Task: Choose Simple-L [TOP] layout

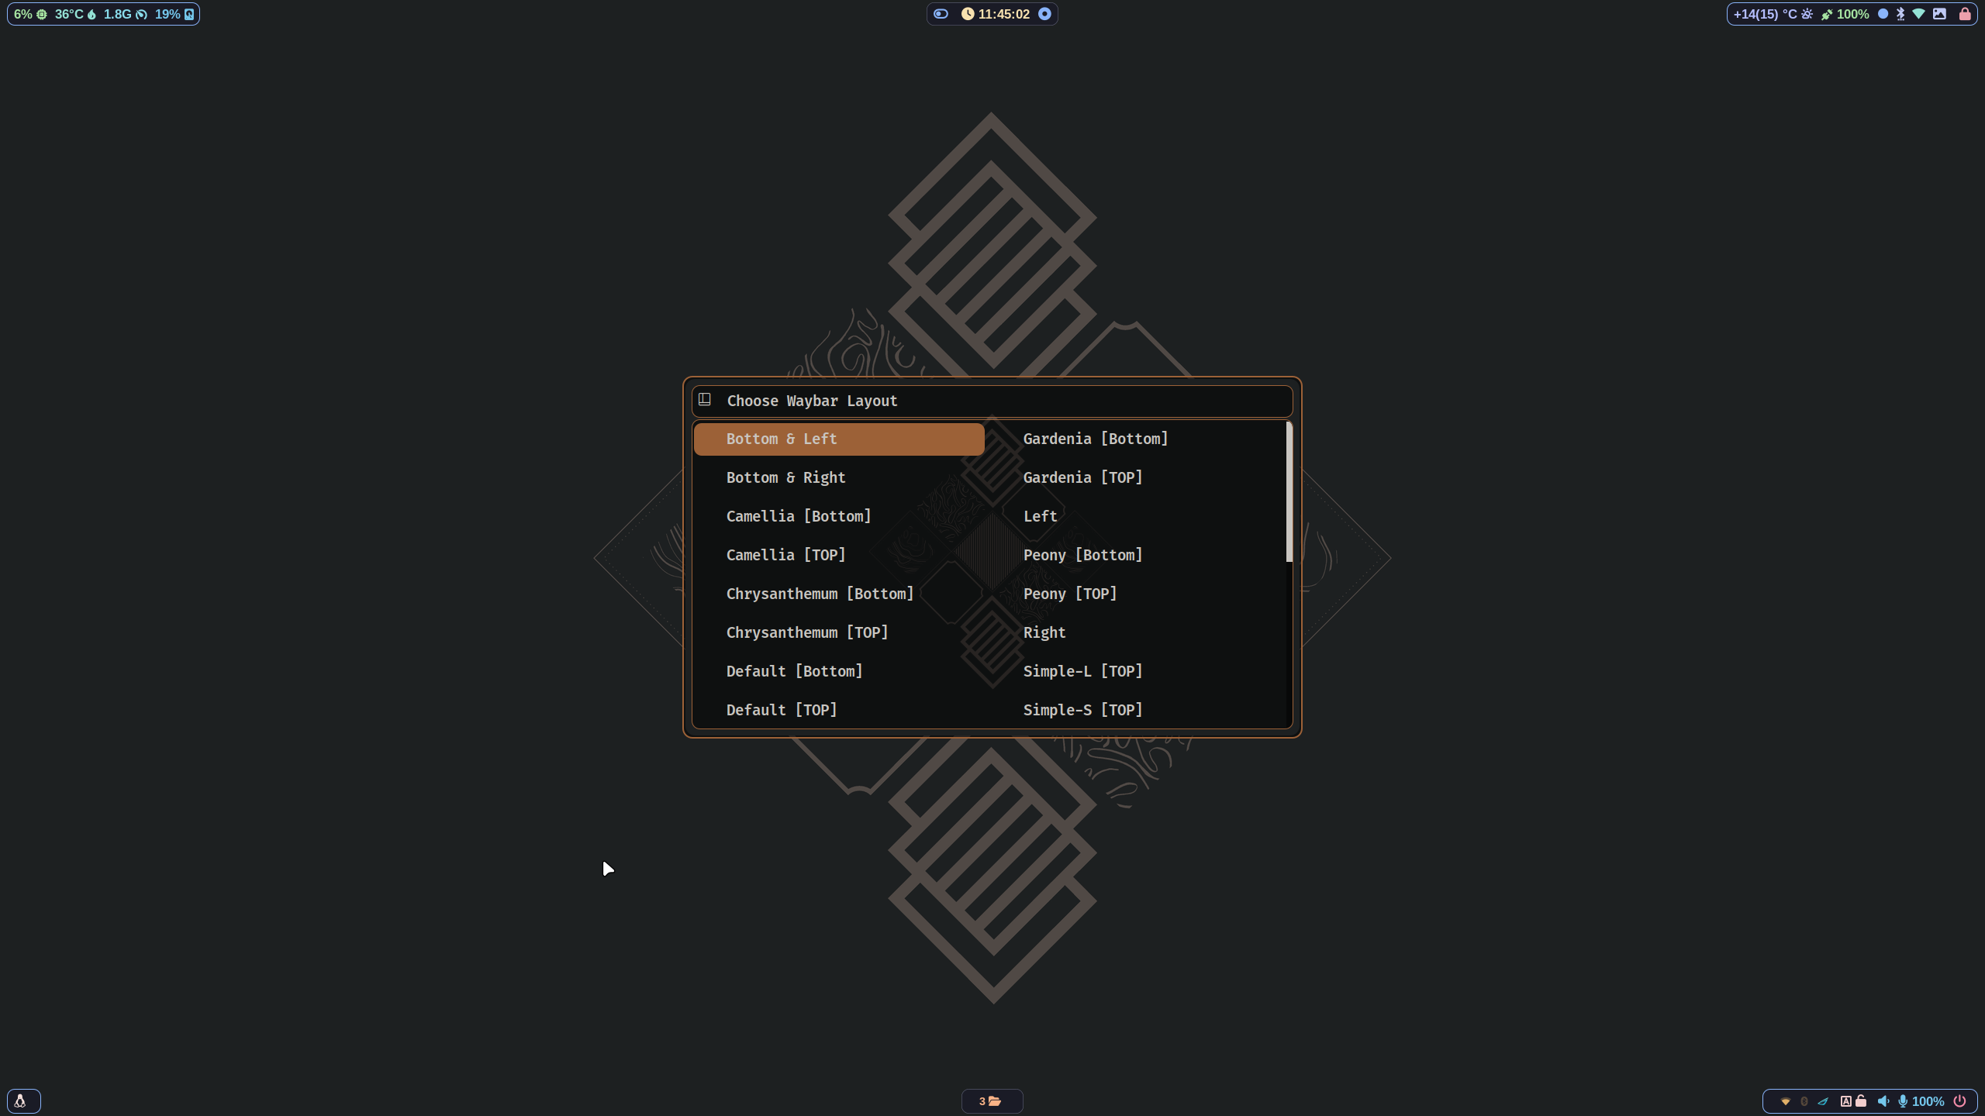Action: coord(1082,671)
